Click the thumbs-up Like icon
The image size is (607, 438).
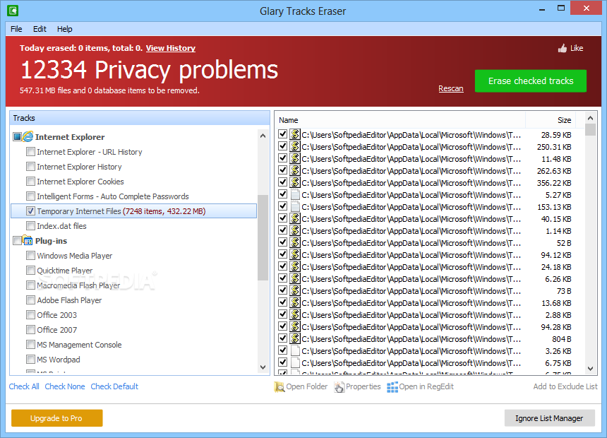click(562, 48)
